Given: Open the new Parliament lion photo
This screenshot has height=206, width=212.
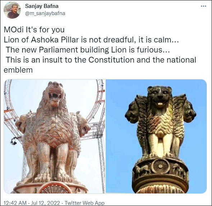Looking at the screenshot, I should point(54,136).
